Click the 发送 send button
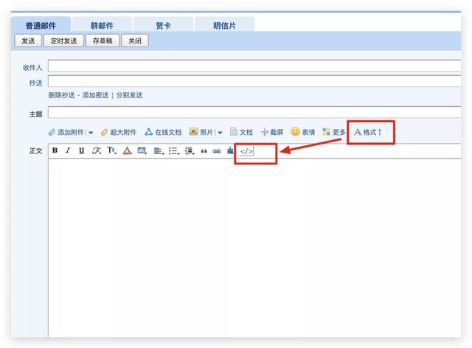 pyautogui.click(x=28, y=41)
